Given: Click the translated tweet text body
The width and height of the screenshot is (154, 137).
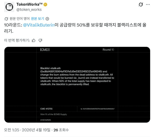Looking at the screenshot, I should 75,28.
